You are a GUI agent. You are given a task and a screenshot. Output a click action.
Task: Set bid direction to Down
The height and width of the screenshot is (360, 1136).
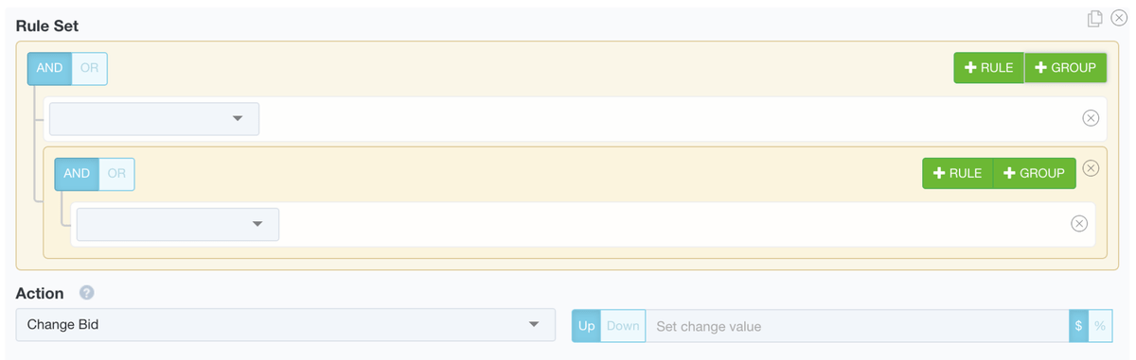coord(623,326)
